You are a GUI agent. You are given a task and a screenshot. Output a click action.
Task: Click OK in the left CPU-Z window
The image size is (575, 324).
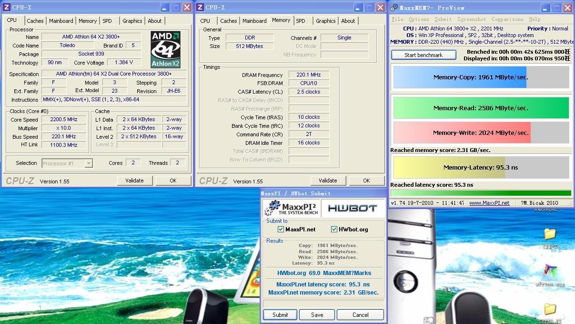pos(173,181)
